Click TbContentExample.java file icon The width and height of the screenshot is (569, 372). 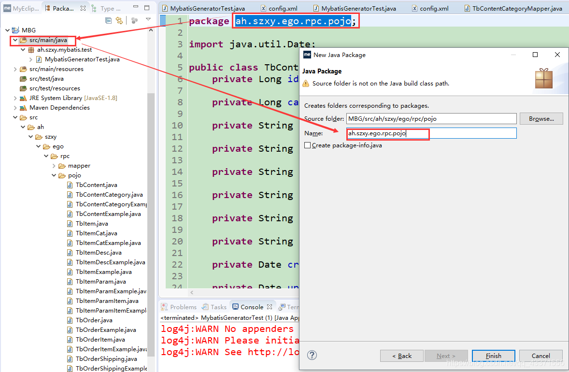70,214
